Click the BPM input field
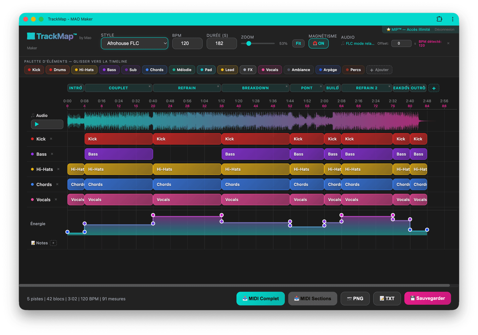Viewport: 478px width, 335px height. pyautogui.click(x=187, y=43)
